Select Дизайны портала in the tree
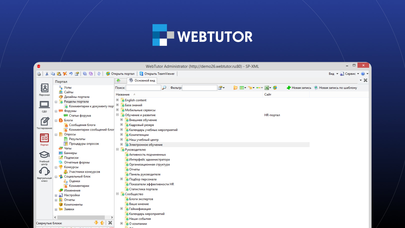The height and width of the screenshot is (228, 405). 76,97
